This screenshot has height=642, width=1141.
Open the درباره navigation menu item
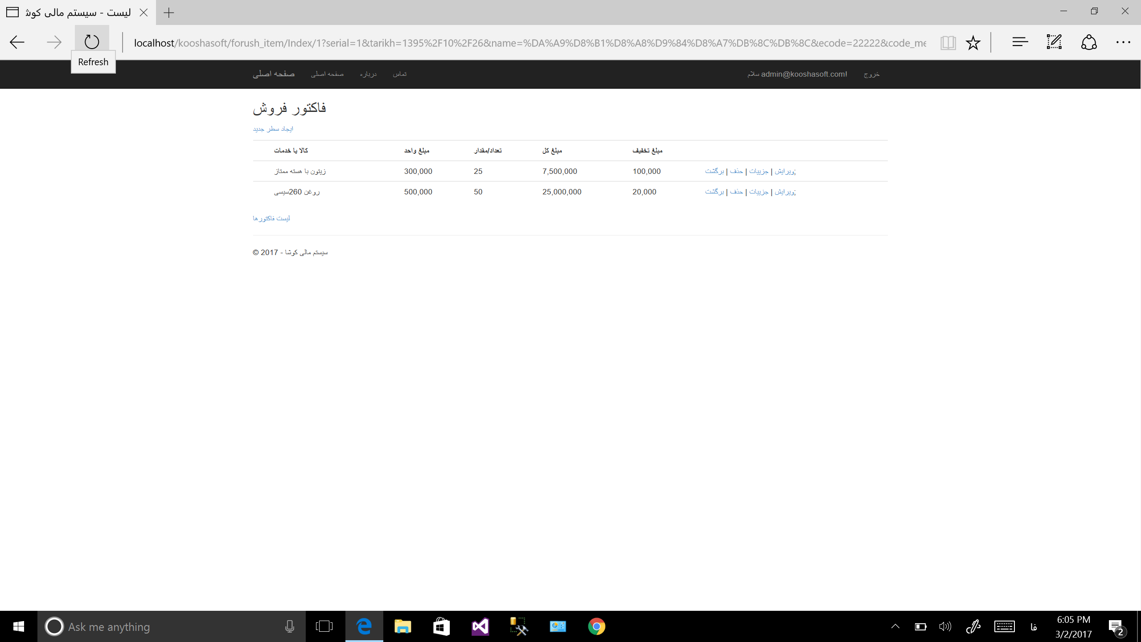(368, 74)
